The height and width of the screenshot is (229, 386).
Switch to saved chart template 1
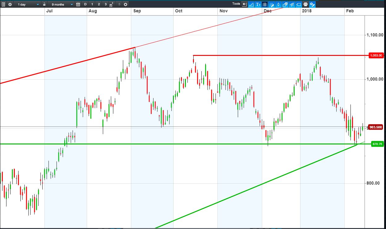pos(92,4)
